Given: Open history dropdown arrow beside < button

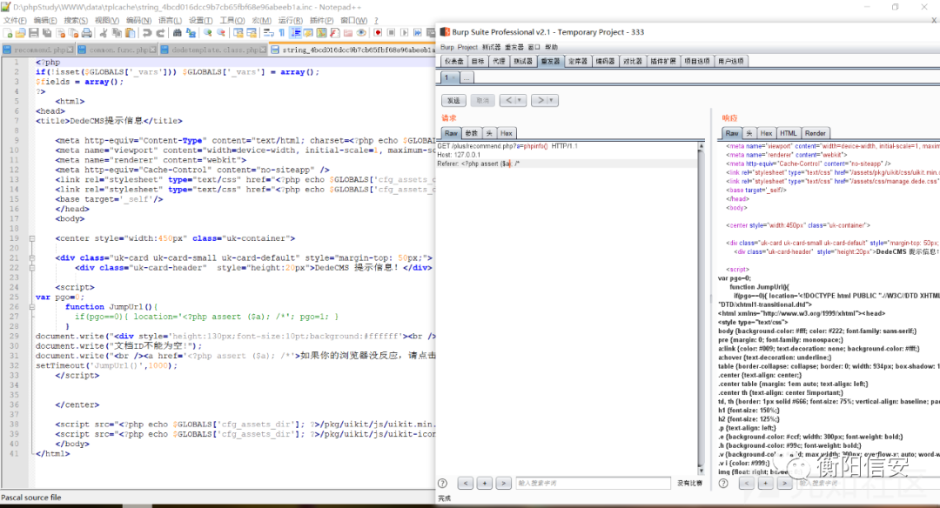Looking at the screenshot, I should tap(520, 100).
